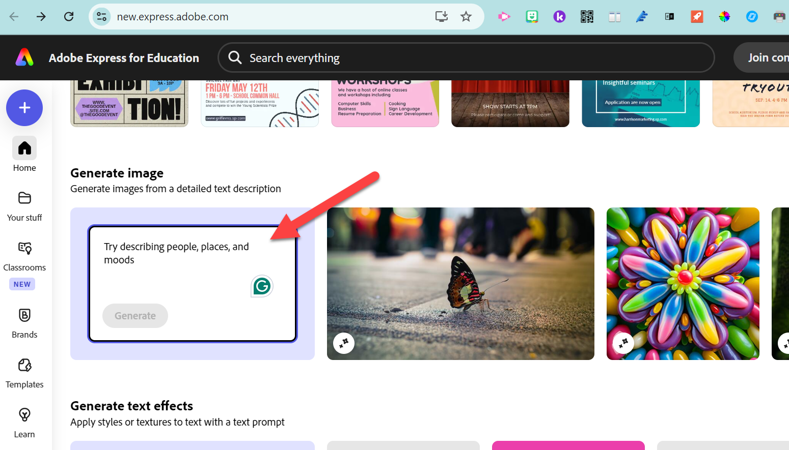The height and width of the screenshot is (450, 789).
Task: Click the Adobe Express logo
Action: (24, 57)
